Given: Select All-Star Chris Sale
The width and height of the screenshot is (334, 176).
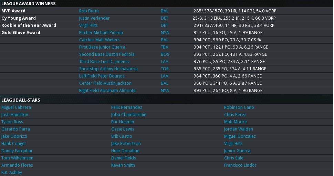Looking at the screenshot, I should [233, 158].
